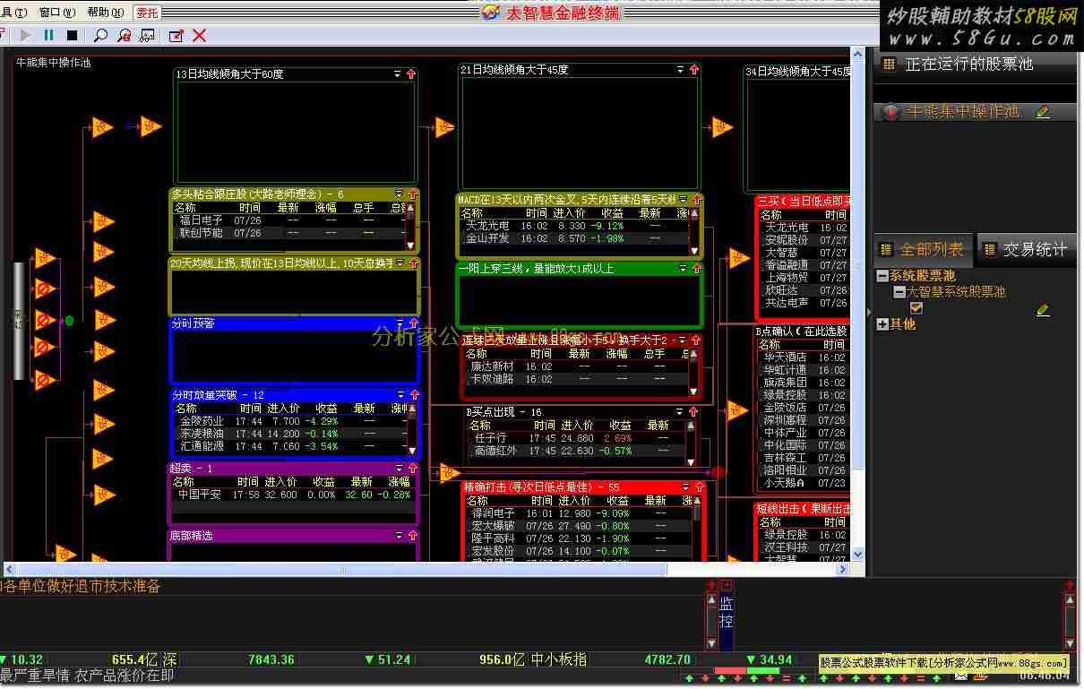Click red up arrow on 多头粘合跟庄股 box
1084x689 pixels.
click(413, 194)
